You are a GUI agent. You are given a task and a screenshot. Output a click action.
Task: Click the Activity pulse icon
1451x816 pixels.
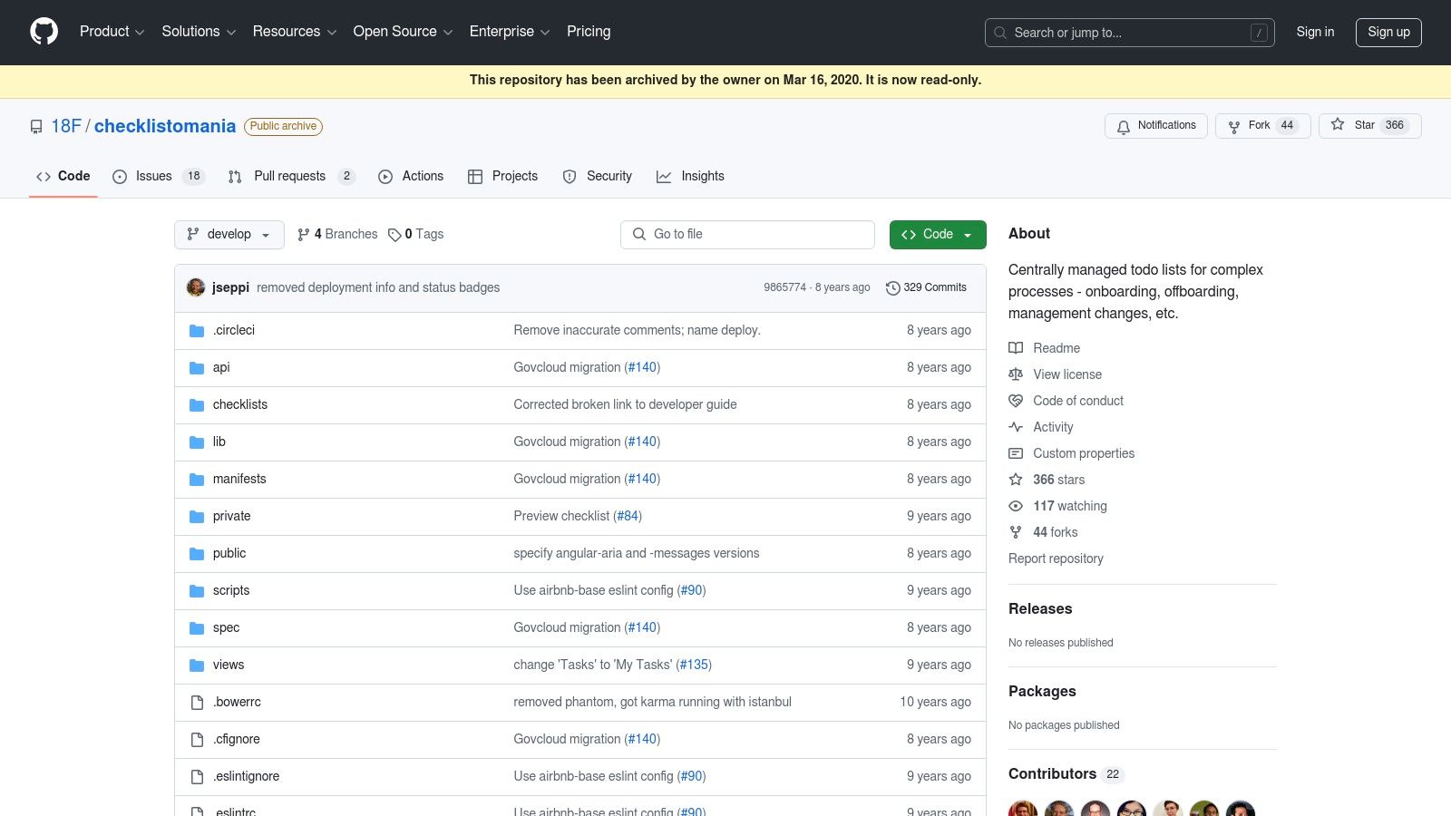1016,427
